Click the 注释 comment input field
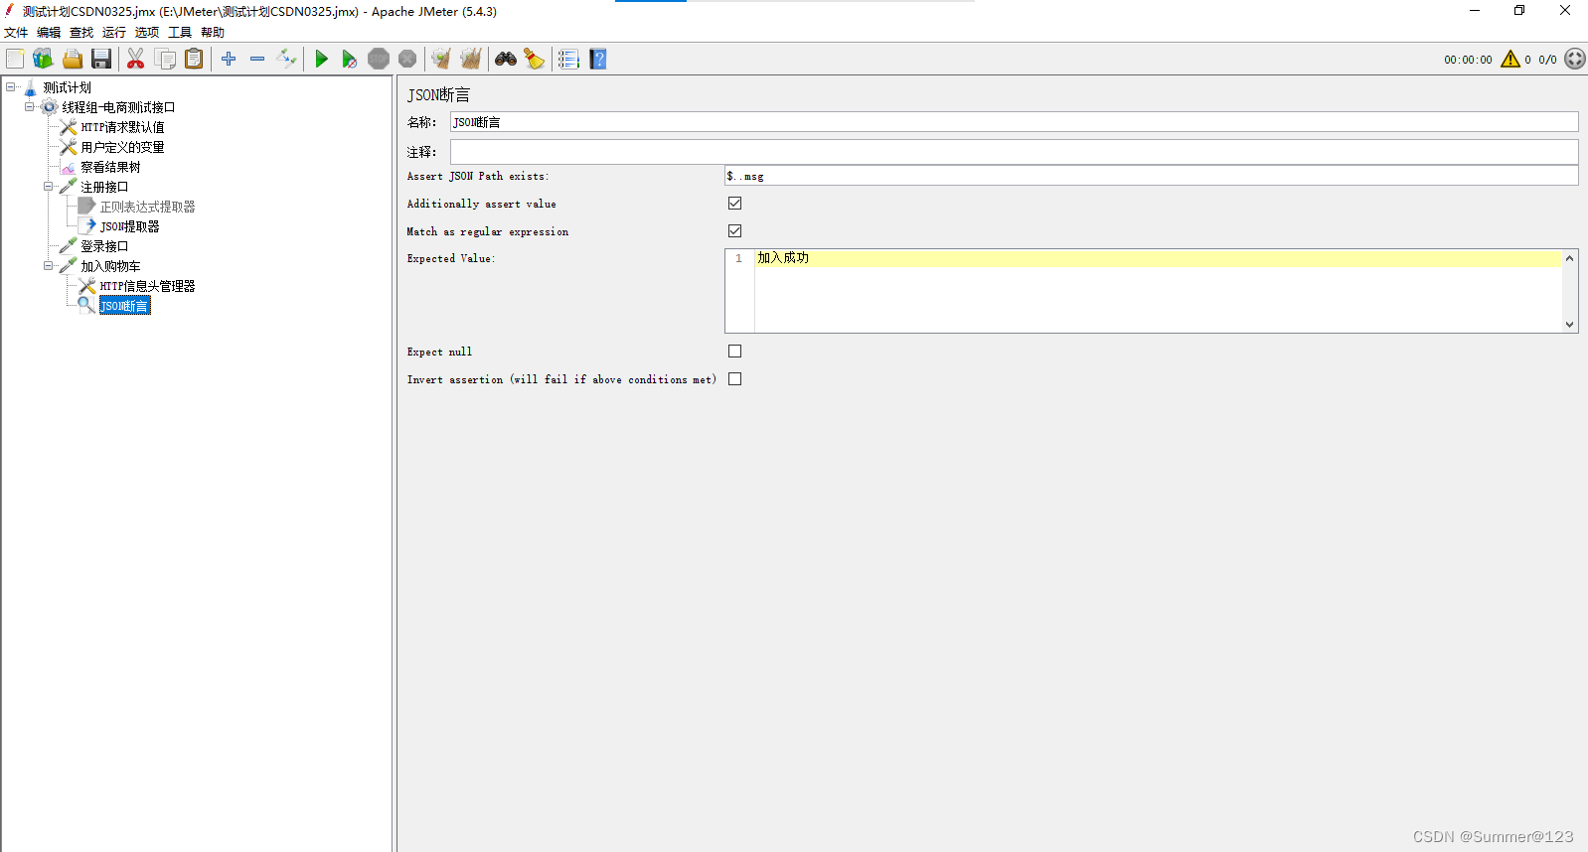 pos(1014,152)
